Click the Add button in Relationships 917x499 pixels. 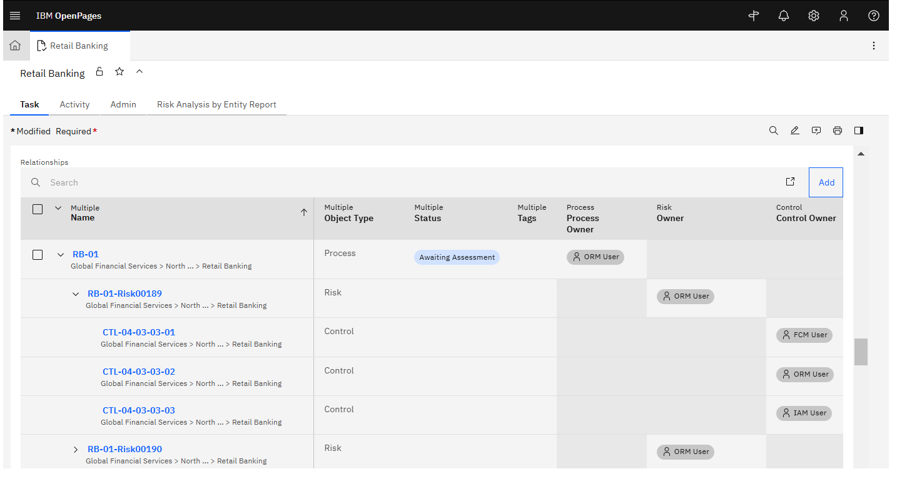[x=826, y=182]
